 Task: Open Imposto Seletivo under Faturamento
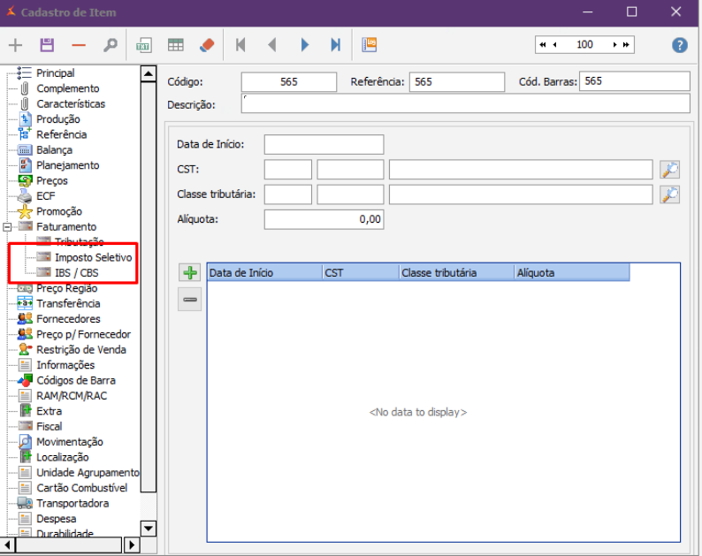click(94, 257)
